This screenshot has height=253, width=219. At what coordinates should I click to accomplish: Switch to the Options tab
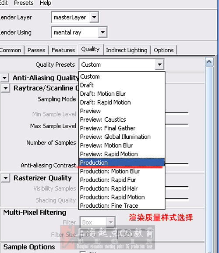click(164, 50)
